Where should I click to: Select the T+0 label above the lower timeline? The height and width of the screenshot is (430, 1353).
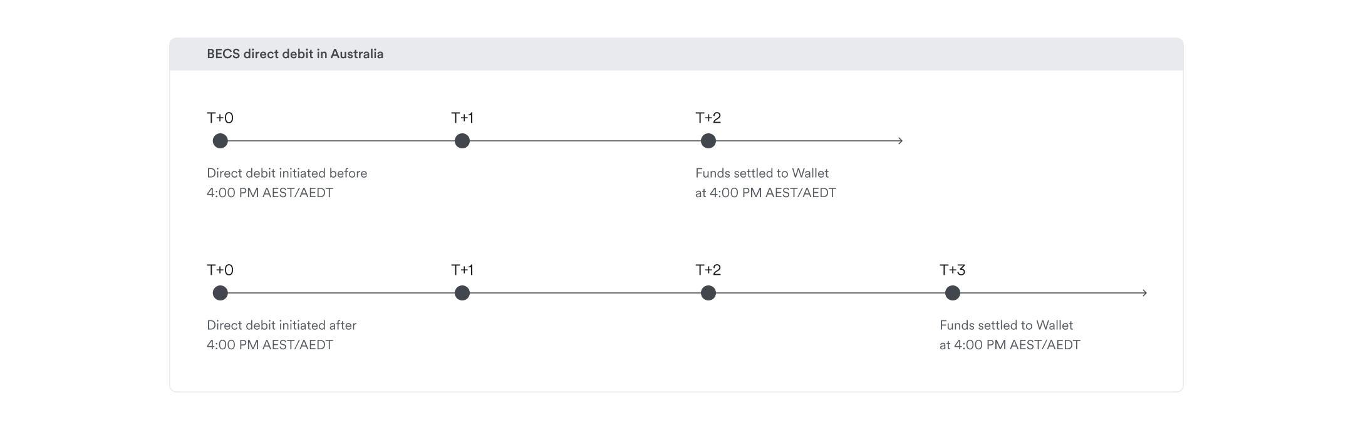(x=220, y=270)
